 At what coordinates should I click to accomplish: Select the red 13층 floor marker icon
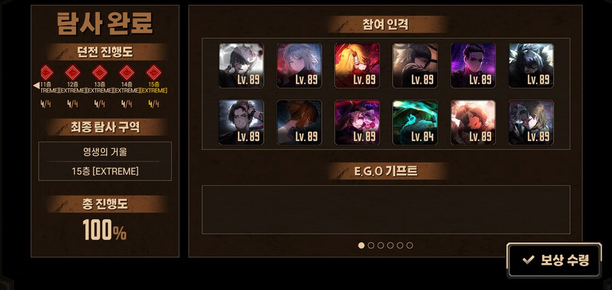(x=99, y=73)
